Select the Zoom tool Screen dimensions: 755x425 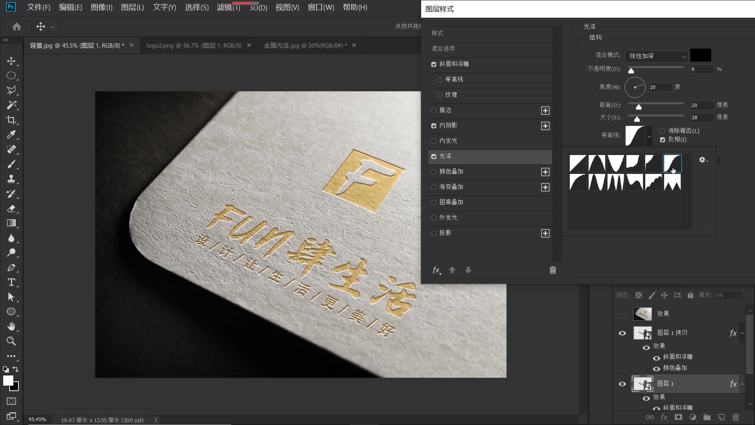[x=11, y=341]
